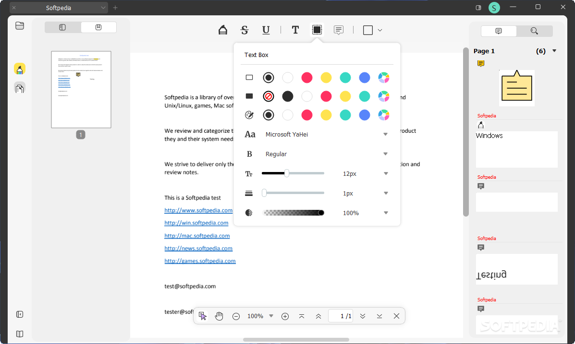This screenshot has width=575, height=344.
Task: Pick blue text color swatch
Action: pos(365,115)
